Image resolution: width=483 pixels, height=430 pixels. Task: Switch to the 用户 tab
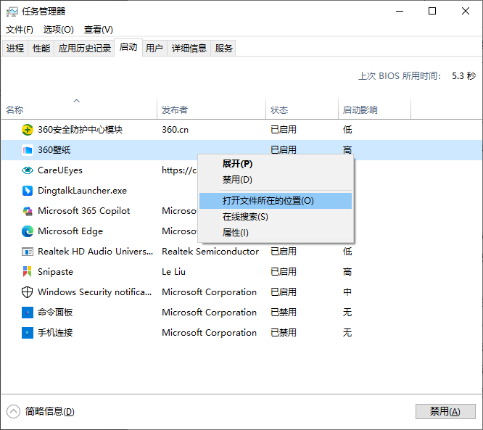(x=154, y=49)
